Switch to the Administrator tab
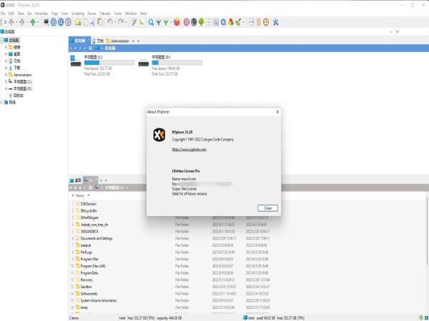Screen dimensions: 429x321 (118, 41)
